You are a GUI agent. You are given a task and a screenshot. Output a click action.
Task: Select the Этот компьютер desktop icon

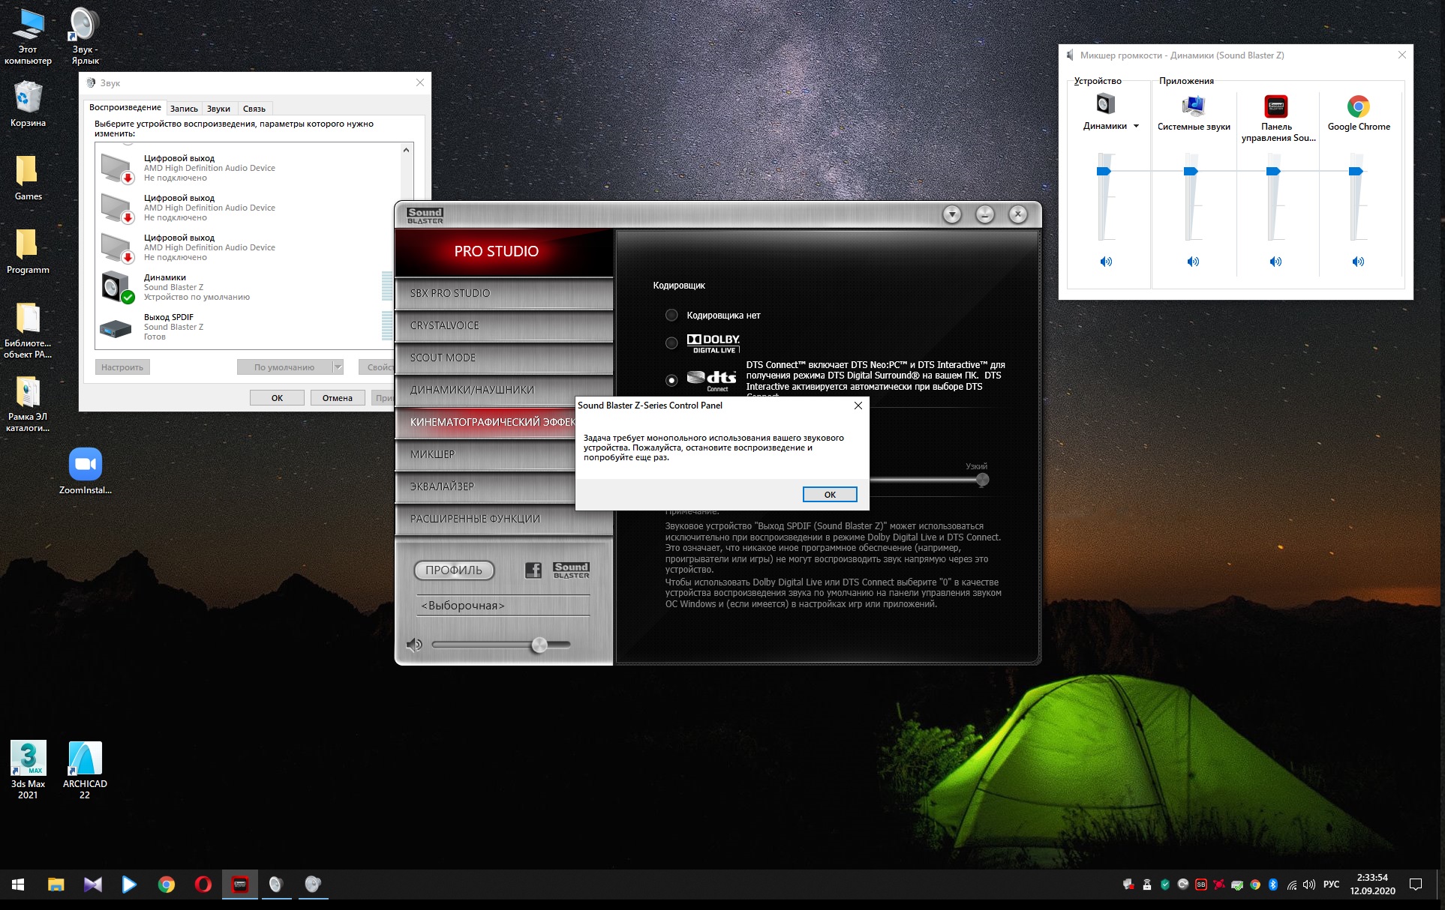click(28, 36)
